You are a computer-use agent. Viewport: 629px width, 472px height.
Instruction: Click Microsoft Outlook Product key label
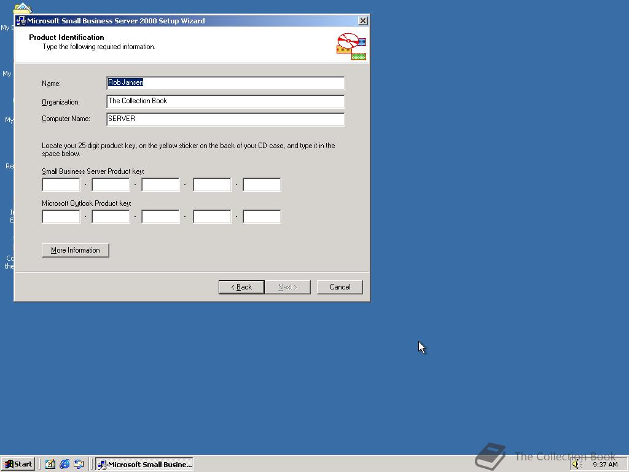86,203
